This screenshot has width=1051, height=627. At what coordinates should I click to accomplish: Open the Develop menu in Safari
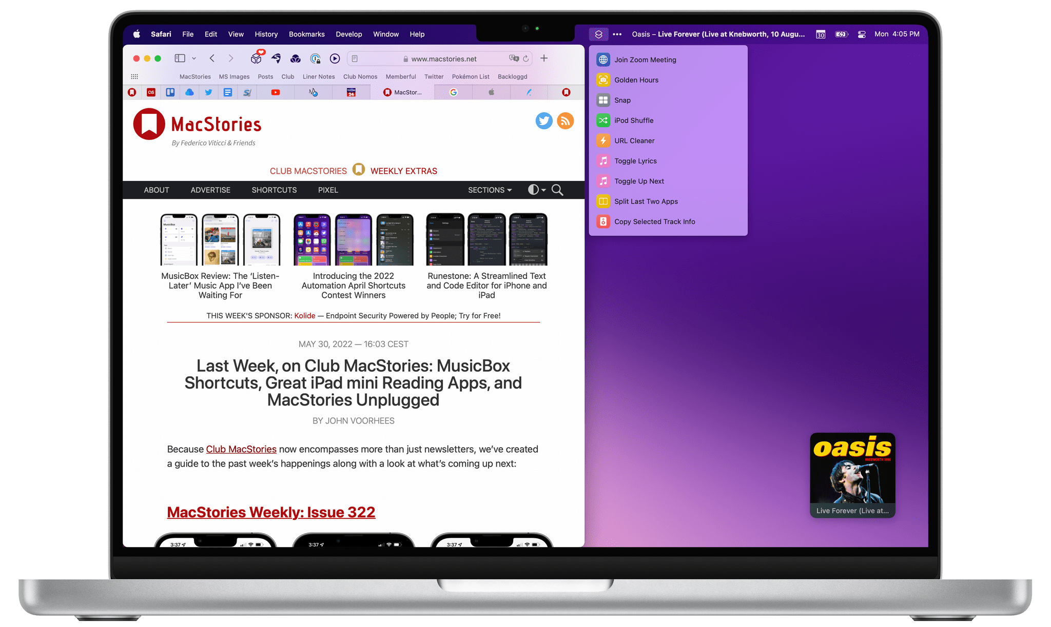(349, 34)
